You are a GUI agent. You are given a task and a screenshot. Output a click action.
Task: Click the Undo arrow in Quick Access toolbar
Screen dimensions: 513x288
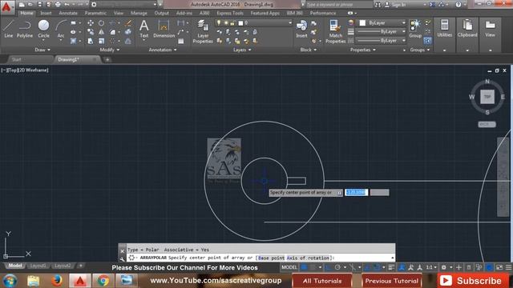pyautogui.click(x=67, y=5)
